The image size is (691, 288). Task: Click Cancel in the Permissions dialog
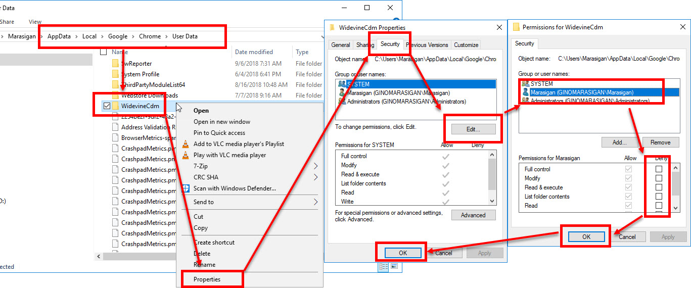[x=627, y=236]
